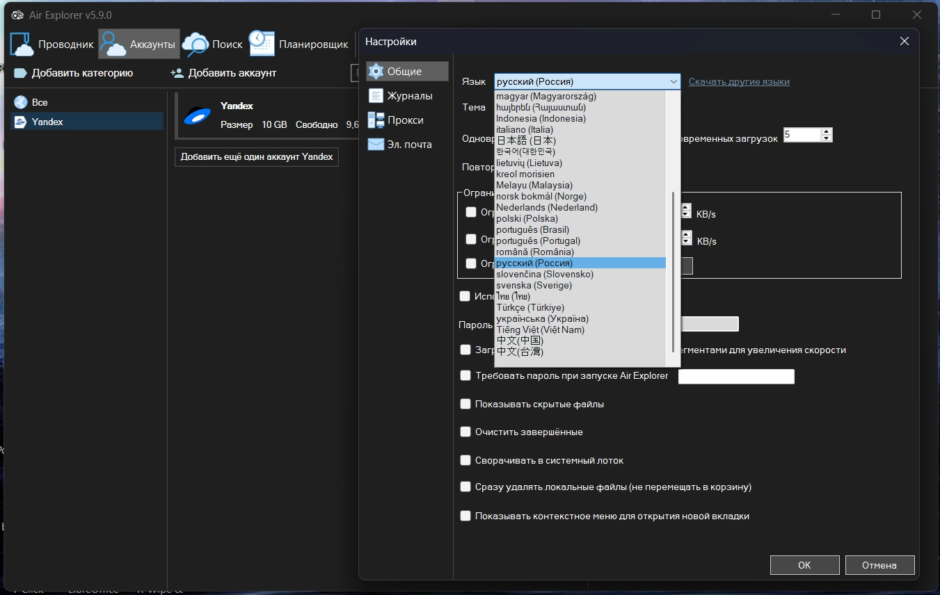Open the Поиск cloud search icon
Viewport: 940px width, 595px height.
click(x=196, y=44)
